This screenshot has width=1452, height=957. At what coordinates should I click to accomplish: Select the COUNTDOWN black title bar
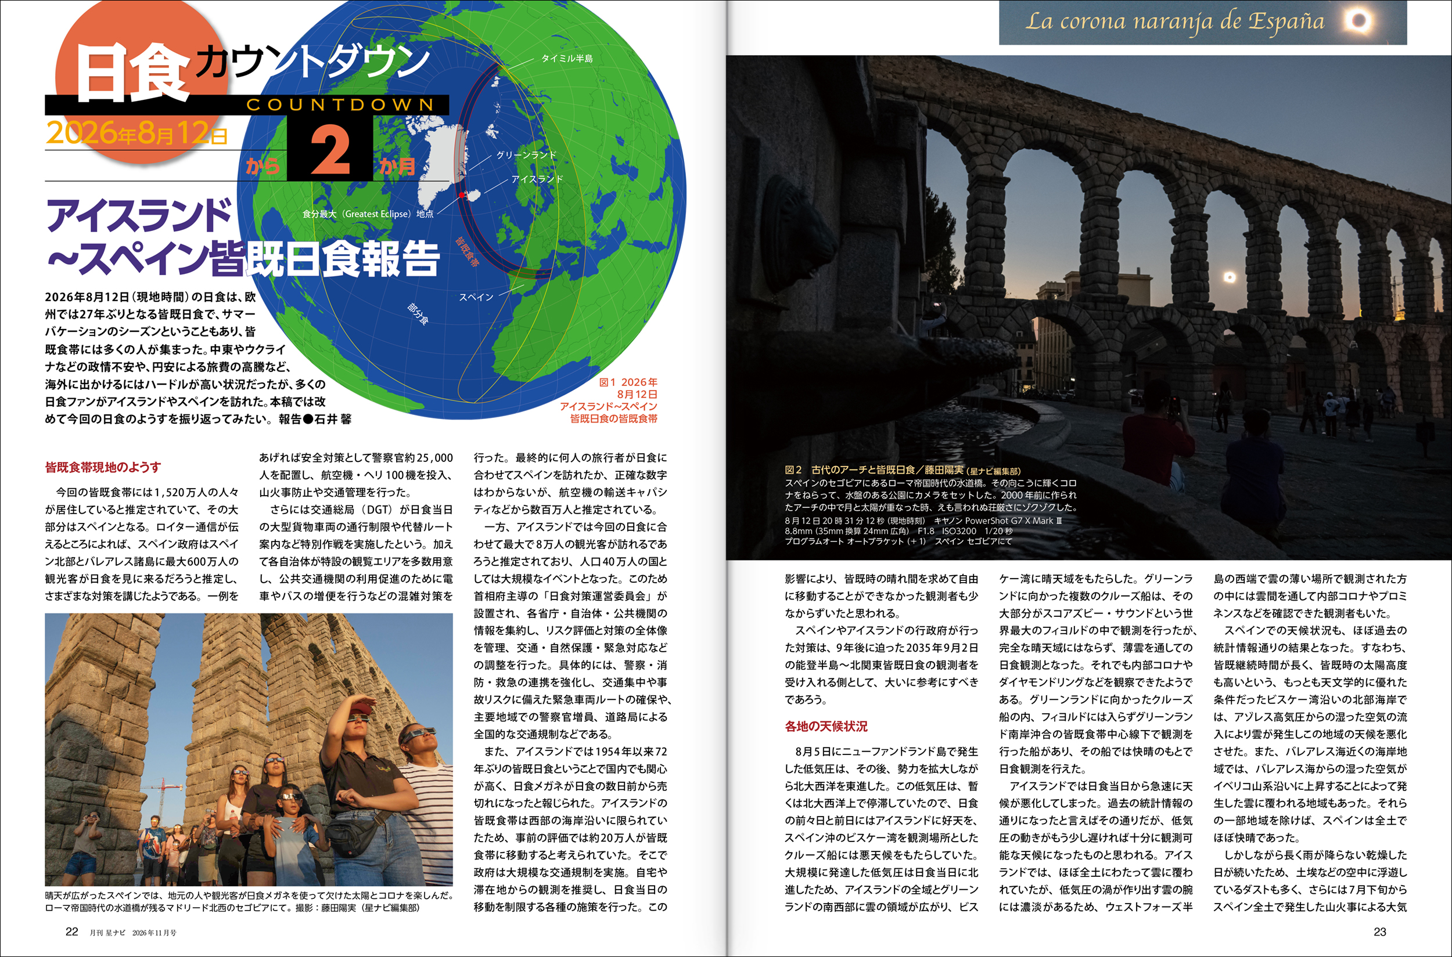(x=247, y=104)
